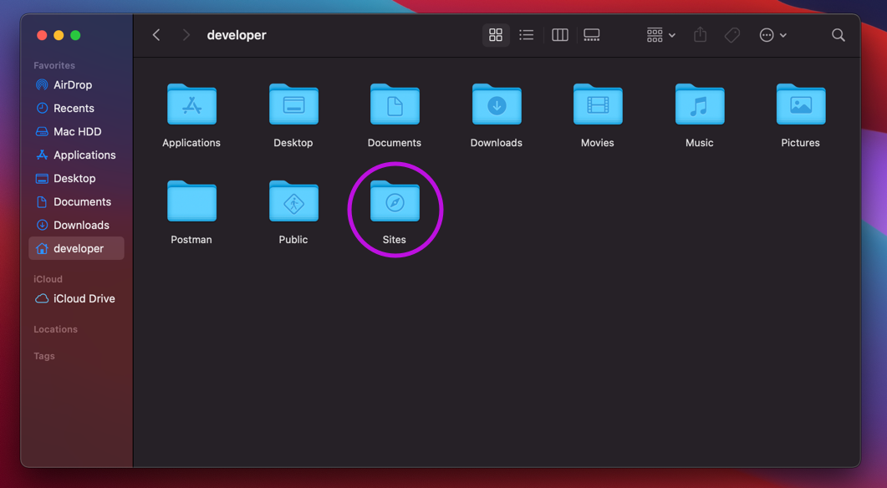Close the Finder window
Screen dimensions: 887x488
coord(42,35)
